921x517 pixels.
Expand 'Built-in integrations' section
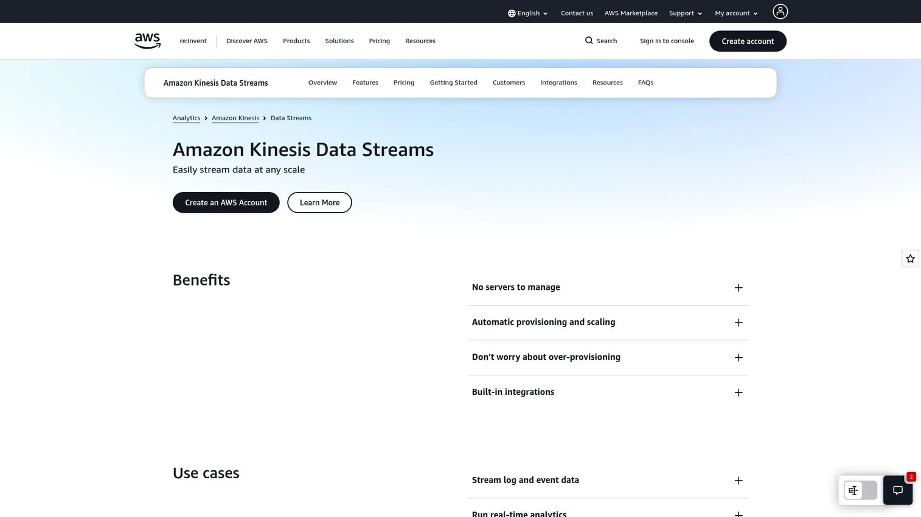[608, 392]
